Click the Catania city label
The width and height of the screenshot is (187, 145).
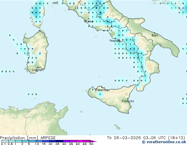pyautogui.click(x=128, y=101)
